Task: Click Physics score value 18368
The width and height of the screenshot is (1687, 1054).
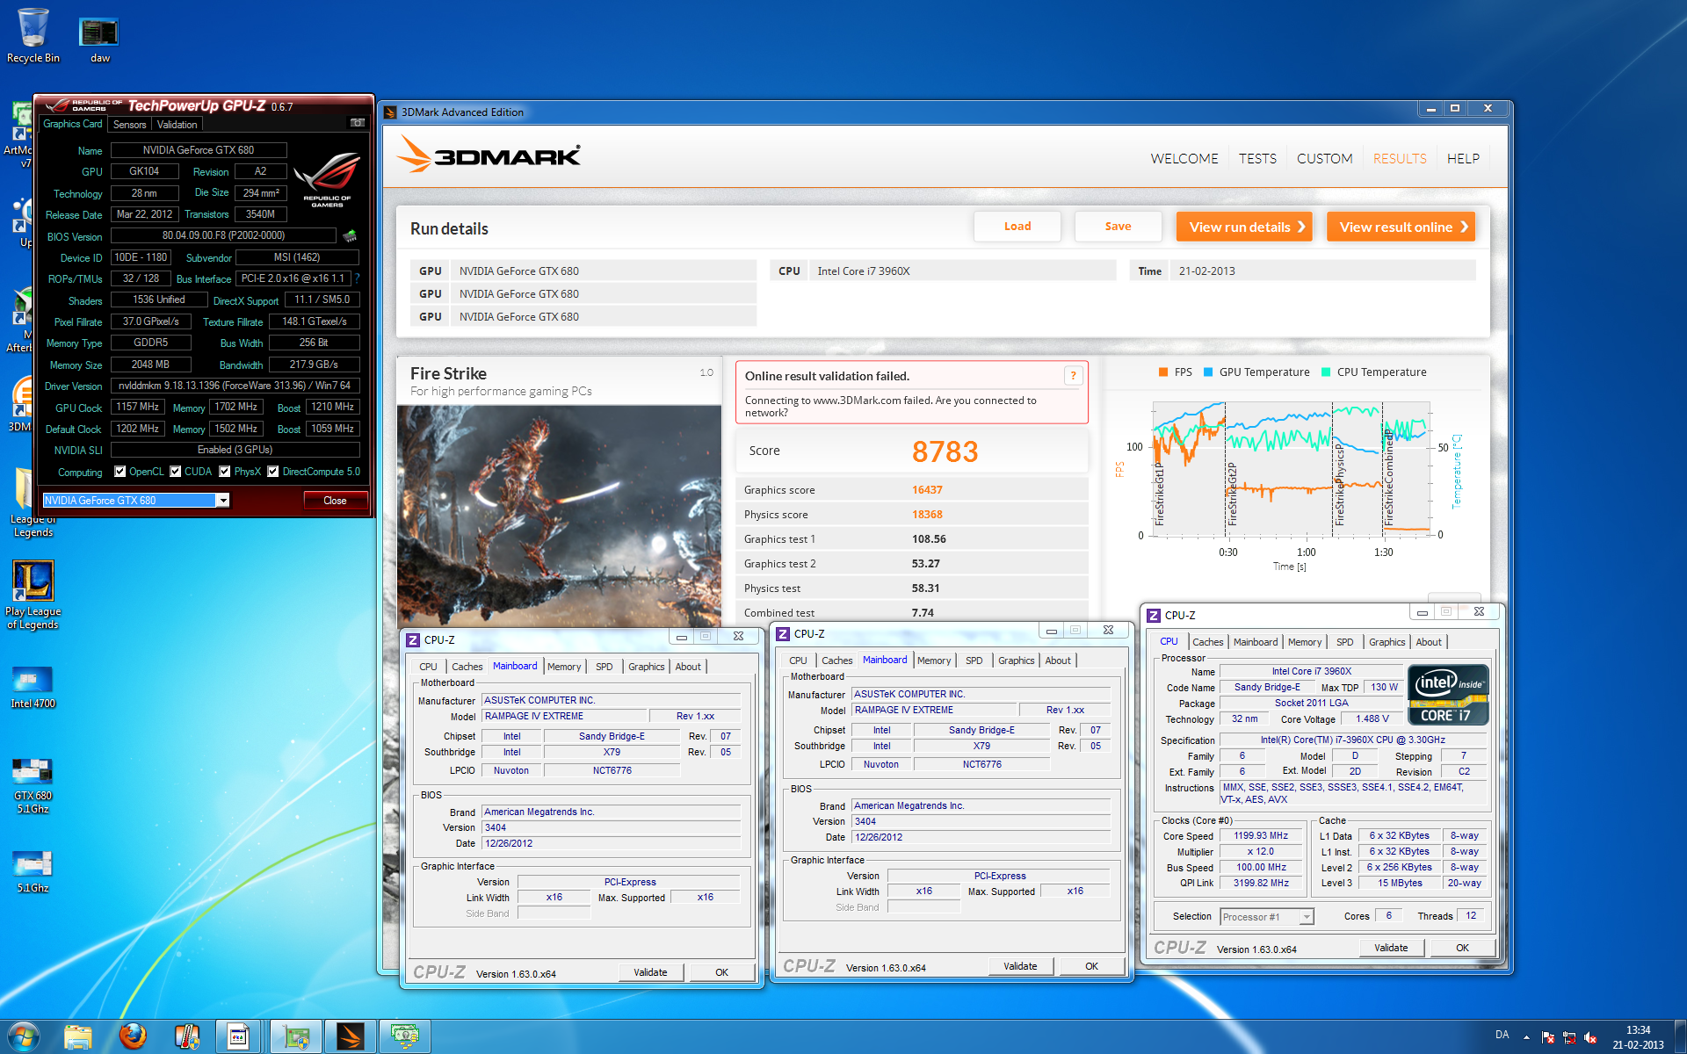Action: [x=927, y=515]
